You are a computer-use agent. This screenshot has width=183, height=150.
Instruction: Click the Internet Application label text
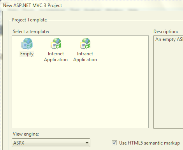(x=56, y=56)
